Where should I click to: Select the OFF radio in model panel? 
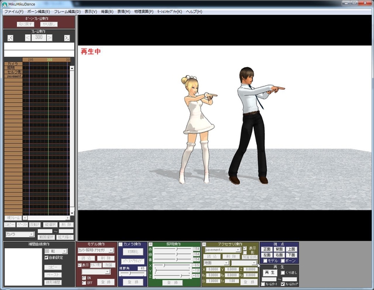click(x=84, y=283)
